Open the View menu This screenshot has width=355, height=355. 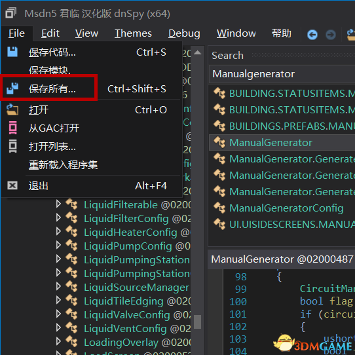pyautogui.click(x=86, y=33)
